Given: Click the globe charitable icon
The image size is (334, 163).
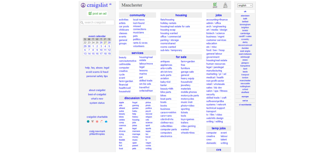Looking at the screenshot, I should coord(88,122).
